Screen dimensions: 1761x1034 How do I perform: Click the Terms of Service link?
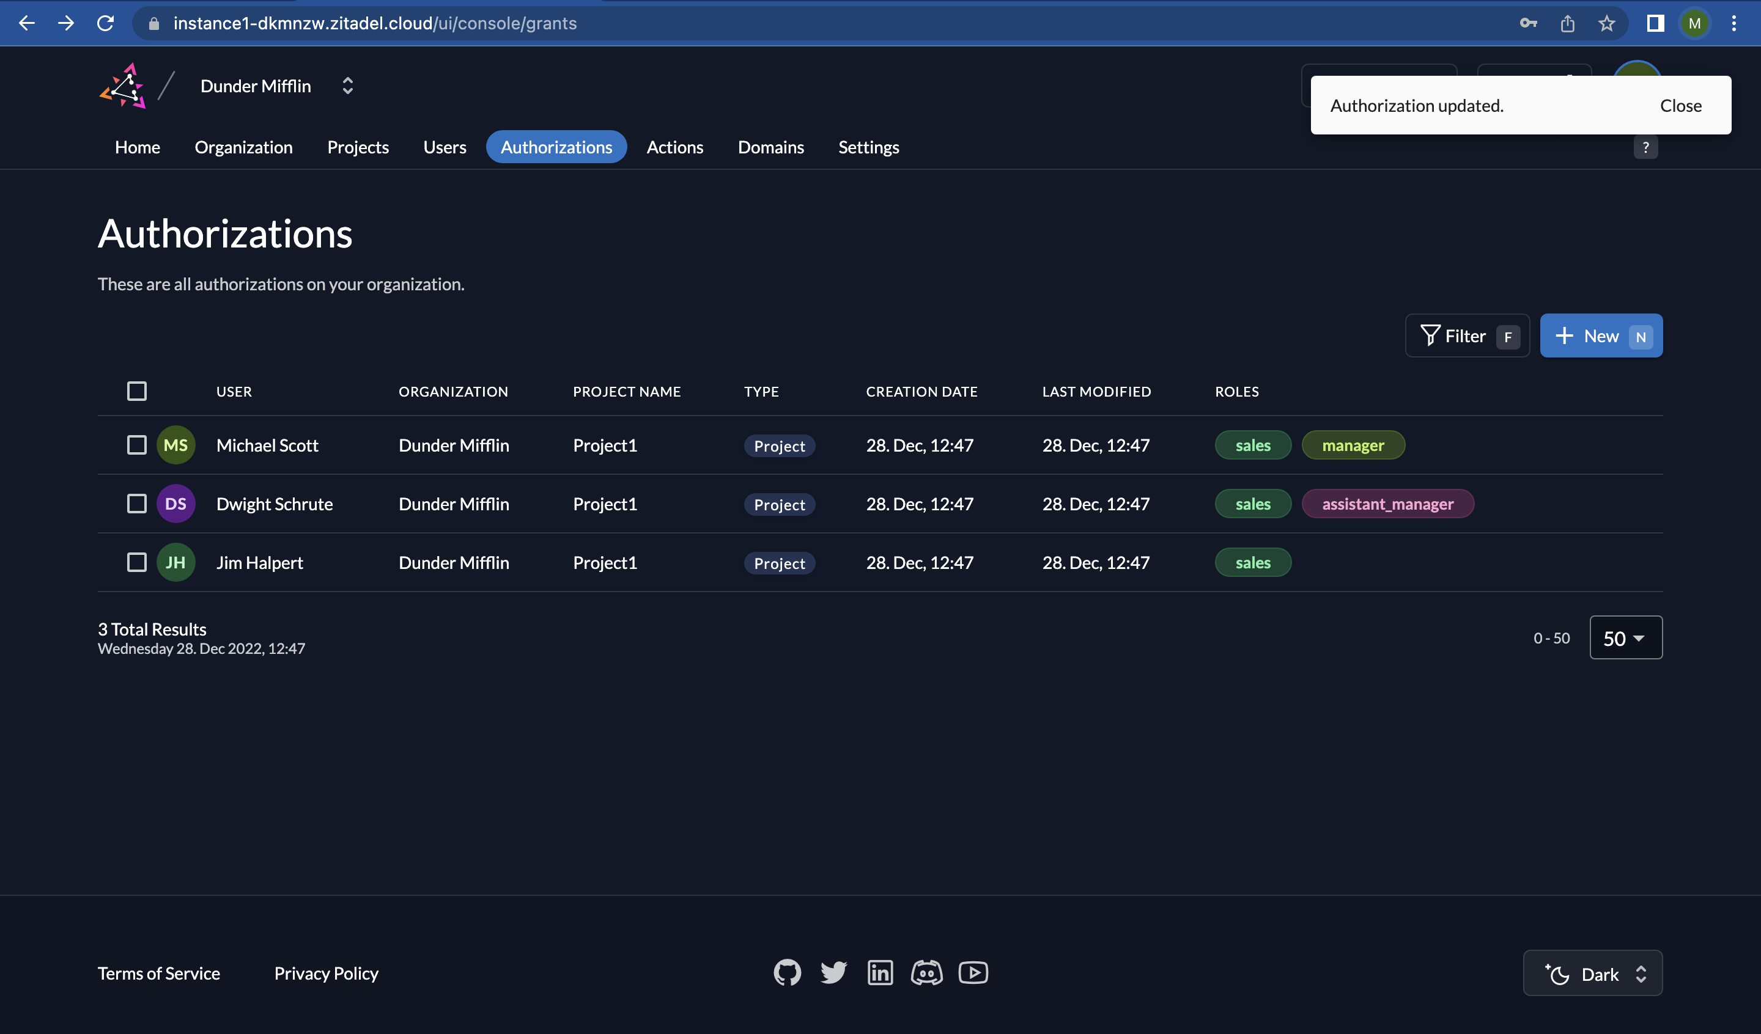point(159,972)
